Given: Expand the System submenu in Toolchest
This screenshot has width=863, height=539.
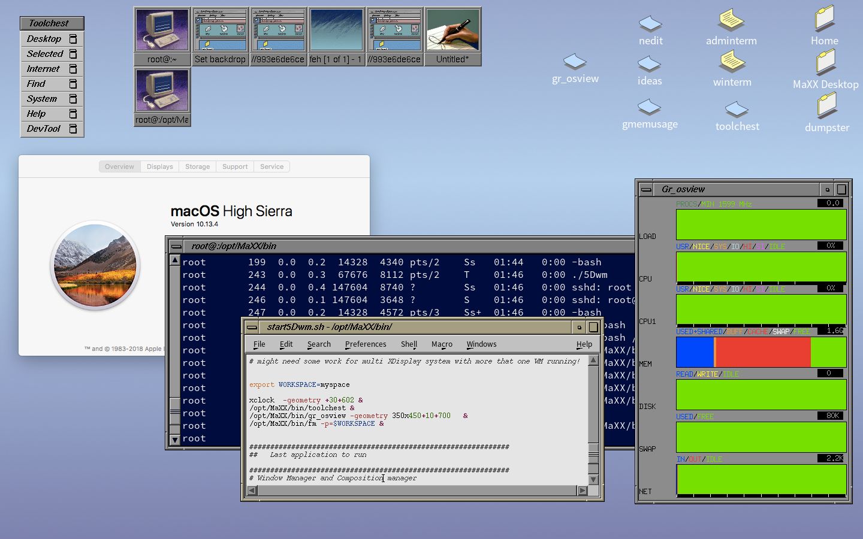Looking at the screenshot, I should (x=42, y=98).
